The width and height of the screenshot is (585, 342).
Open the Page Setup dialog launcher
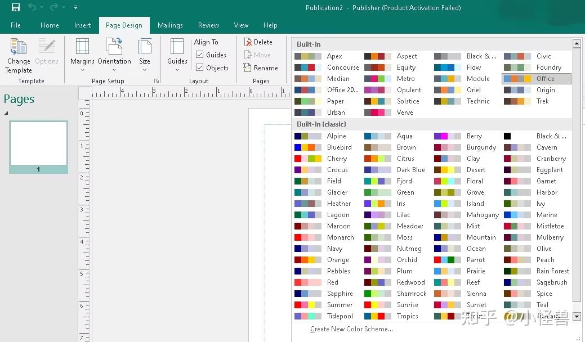[x=157, y=81]
